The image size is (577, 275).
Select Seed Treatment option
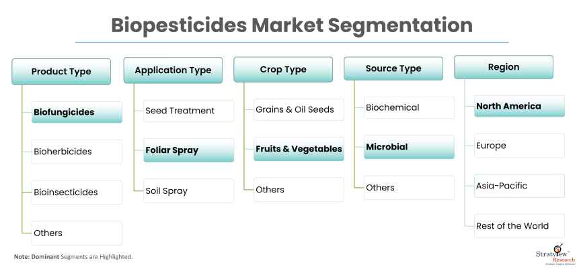tap(188, 111)
